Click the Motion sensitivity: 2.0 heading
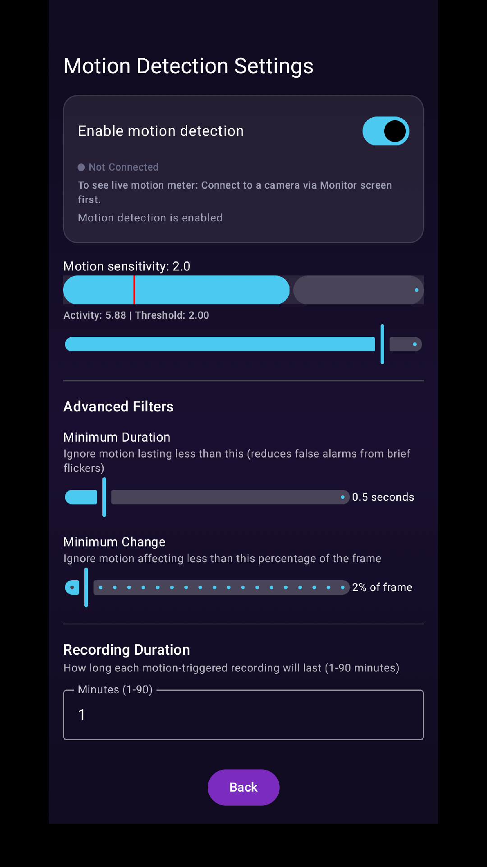Viewport: 487px width, 867px height. click(x=127, y=266)
